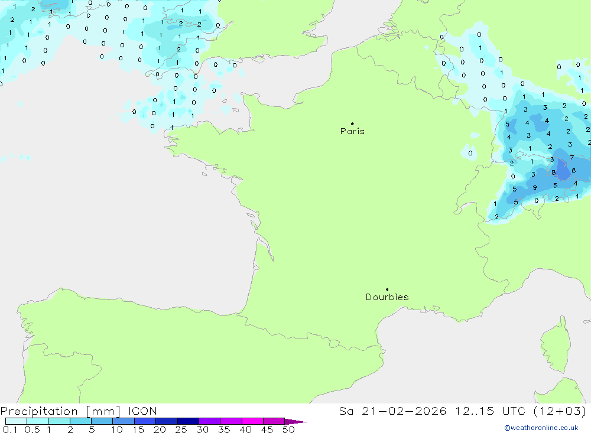Viewport: 591px width, 433px height.
Task: Click the Paris city label
Action: pyautogui.click(x=352, y=131)
